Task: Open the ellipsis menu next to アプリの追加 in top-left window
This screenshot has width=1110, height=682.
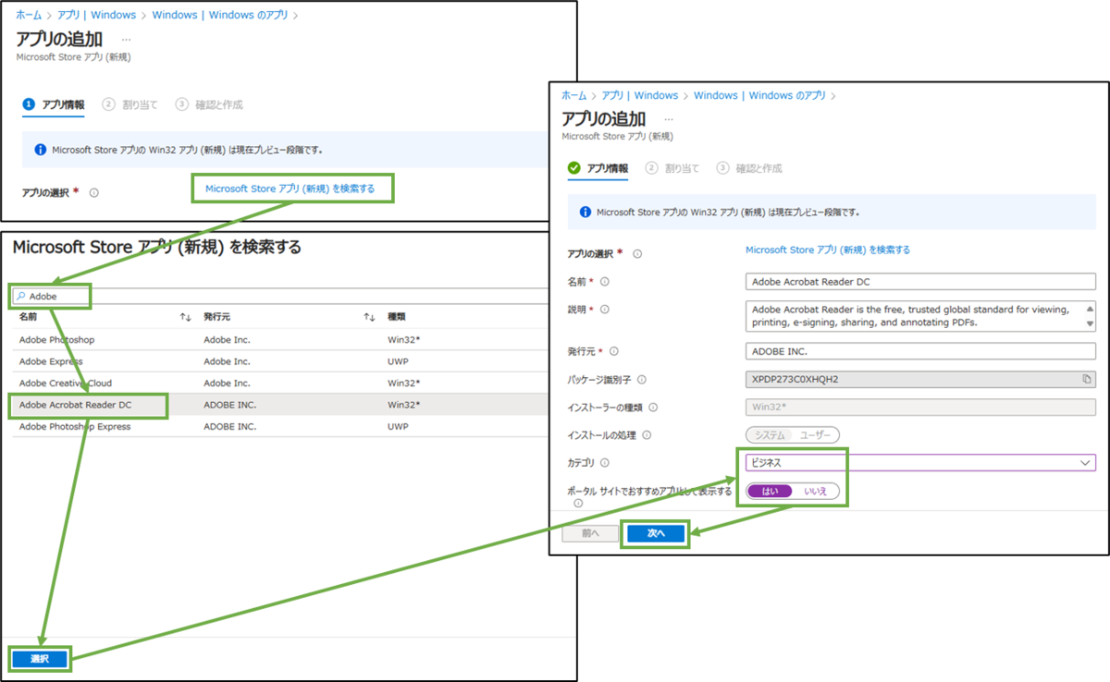Action: pyautogui.click(x=126, y=40)
